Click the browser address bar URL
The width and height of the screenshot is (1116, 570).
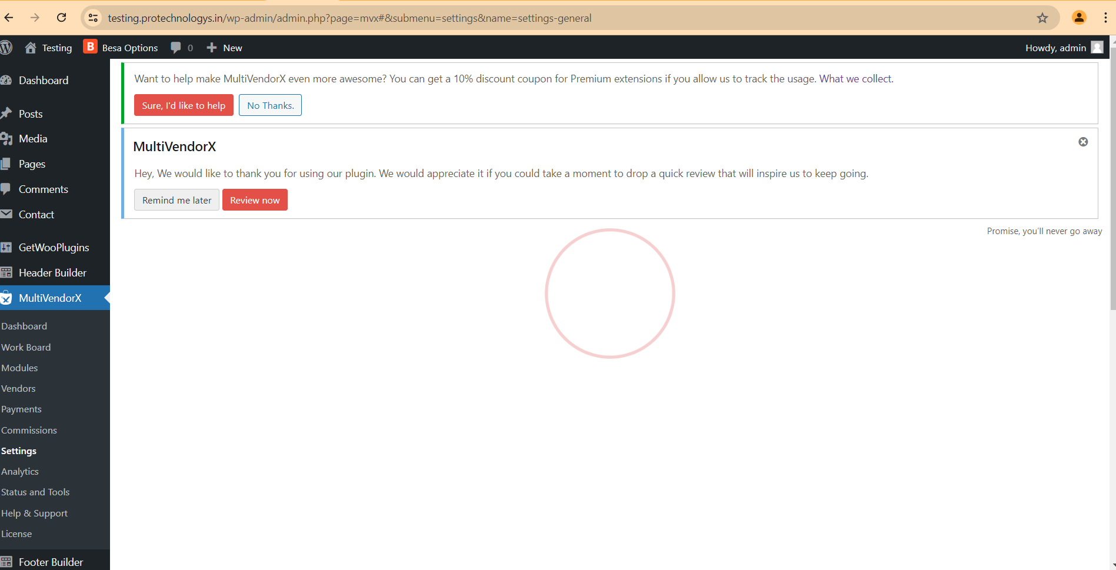349,18
